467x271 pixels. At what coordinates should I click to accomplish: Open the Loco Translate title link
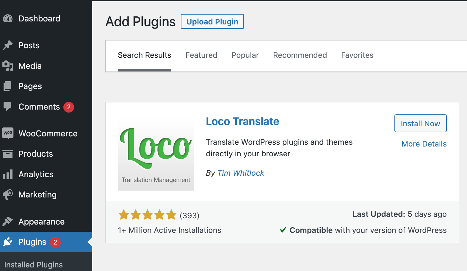tap(242, 122)
